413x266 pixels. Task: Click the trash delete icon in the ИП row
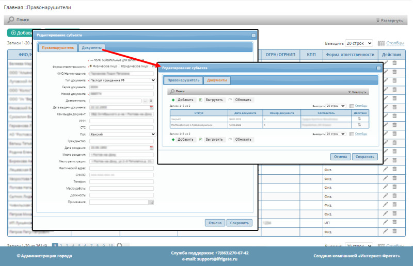(395, 223)
